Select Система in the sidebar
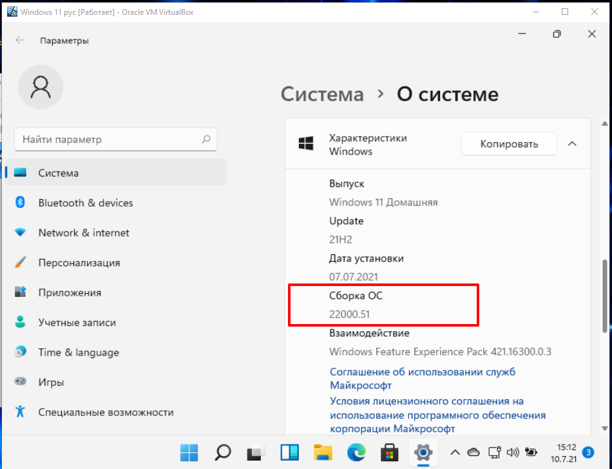Screen dimensions: 612x469 click(58, 173)
